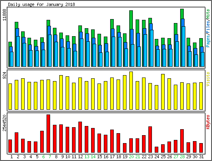This screenshot has width=212, height=161.
Task: Click green weekend day 6 label
Action: click(43, 157)
